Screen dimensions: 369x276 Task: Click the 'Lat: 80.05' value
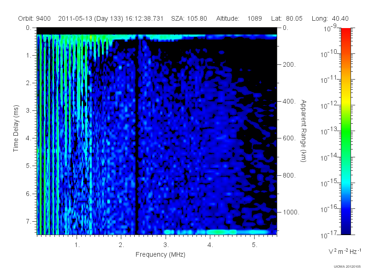point(286,18)
